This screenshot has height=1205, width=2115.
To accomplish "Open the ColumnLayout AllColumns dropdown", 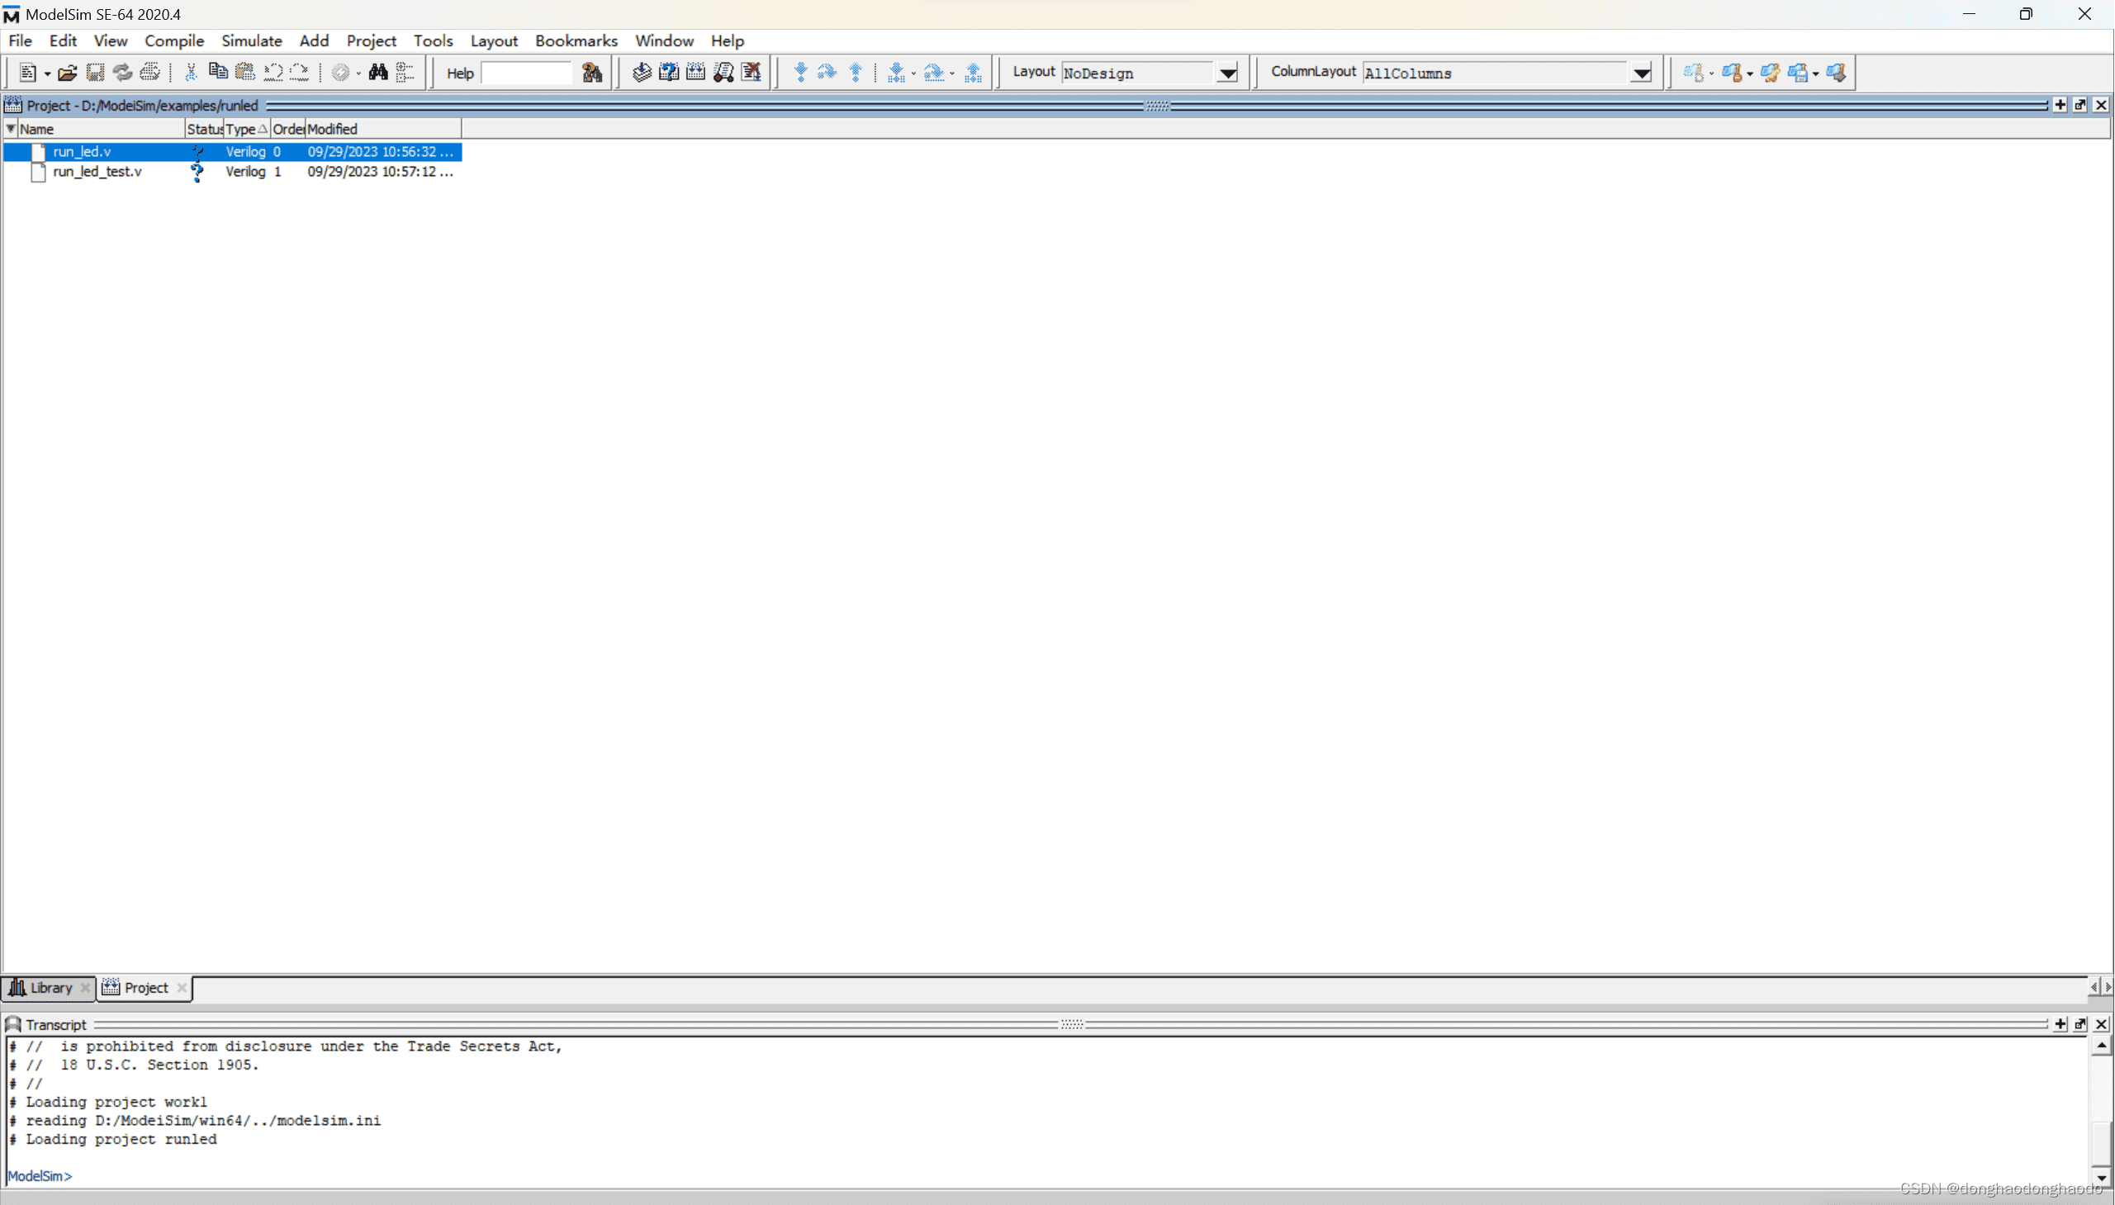I will pos(1642,73).
